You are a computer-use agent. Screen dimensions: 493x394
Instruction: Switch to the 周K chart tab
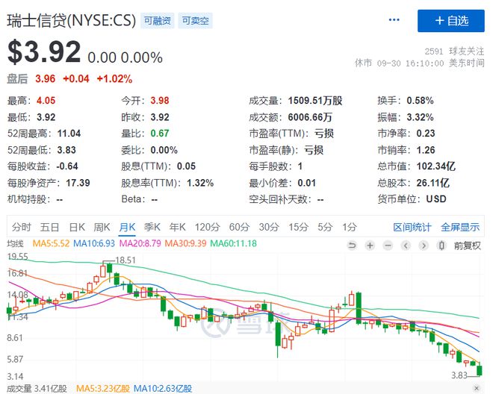tap(102, 227)
